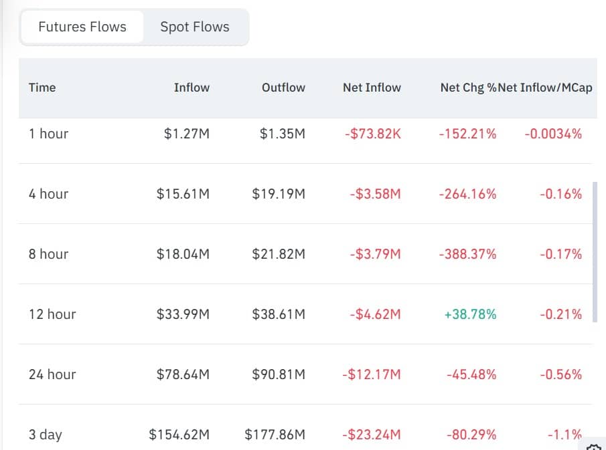Screen dimensions: 606x450
Task: Click the -1.1% MCap ratio value
Action: click(x=564, y=435)
